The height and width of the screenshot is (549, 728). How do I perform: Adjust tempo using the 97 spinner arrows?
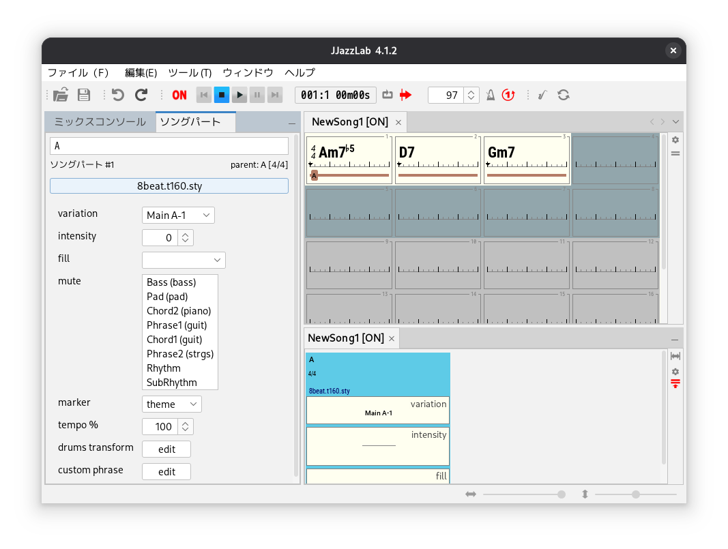click(x=471, y=95)
